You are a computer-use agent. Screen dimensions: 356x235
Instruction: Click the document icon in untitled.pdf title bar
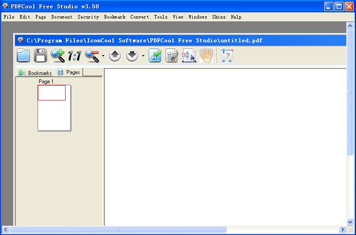[21, 40]
